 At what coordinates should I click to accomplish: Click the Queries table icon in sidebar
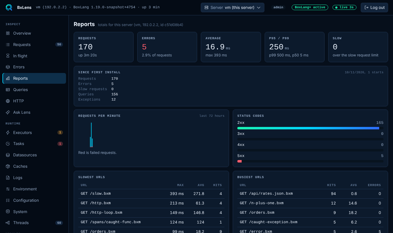click(8, 90)
